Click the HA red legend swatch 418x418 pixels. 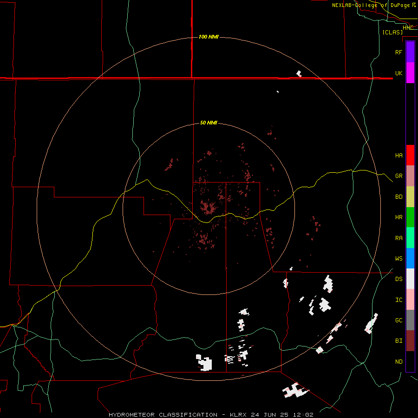(410, 155)
